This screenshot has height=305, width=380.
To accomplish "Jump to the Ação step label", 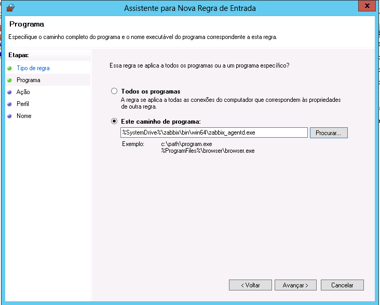I will [x=23, y=92].
